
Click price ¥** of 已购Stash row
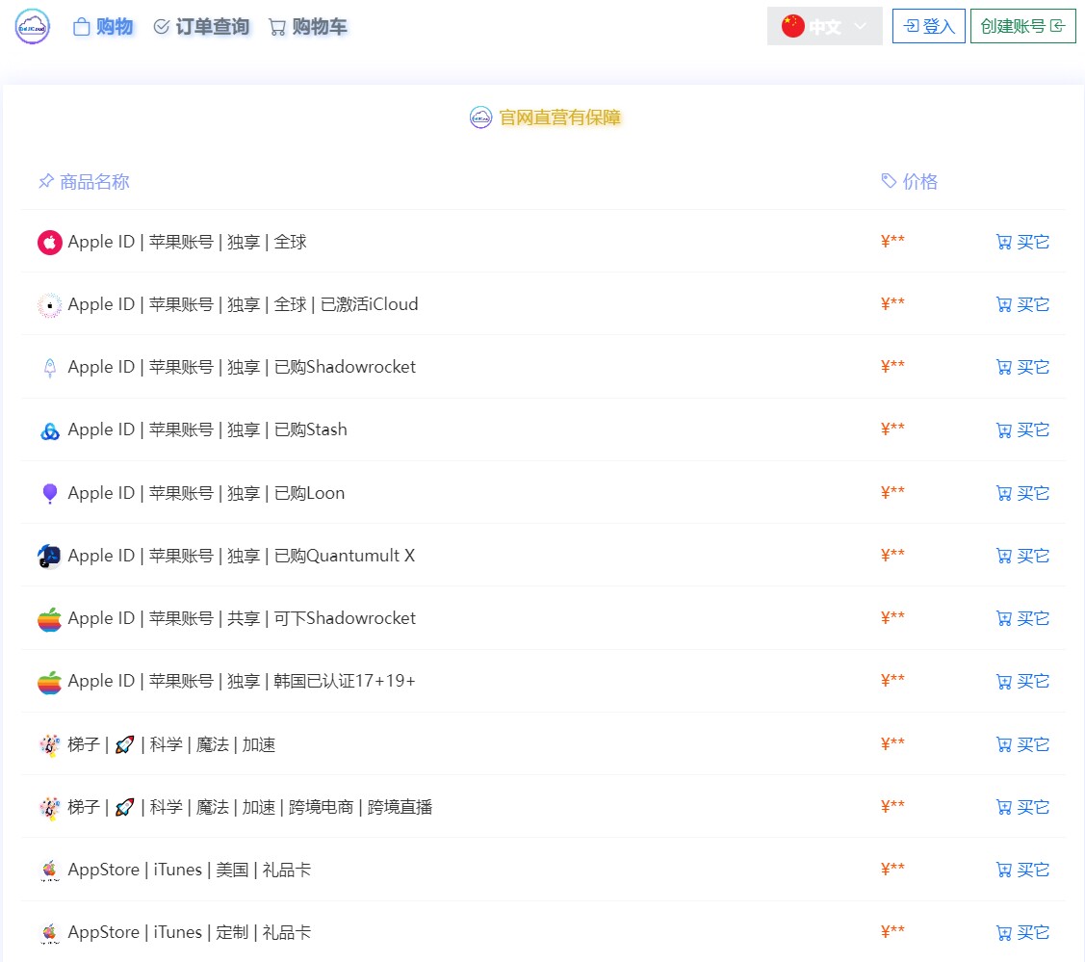pyautogui.click(x=891, y=429)
